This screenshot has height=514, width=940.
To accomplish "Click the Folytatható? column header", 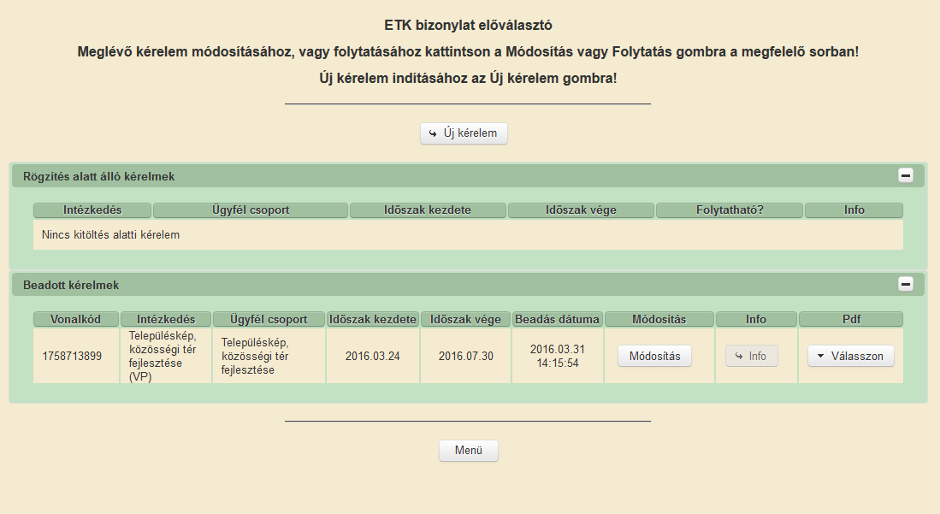I will tap(730, 210).
